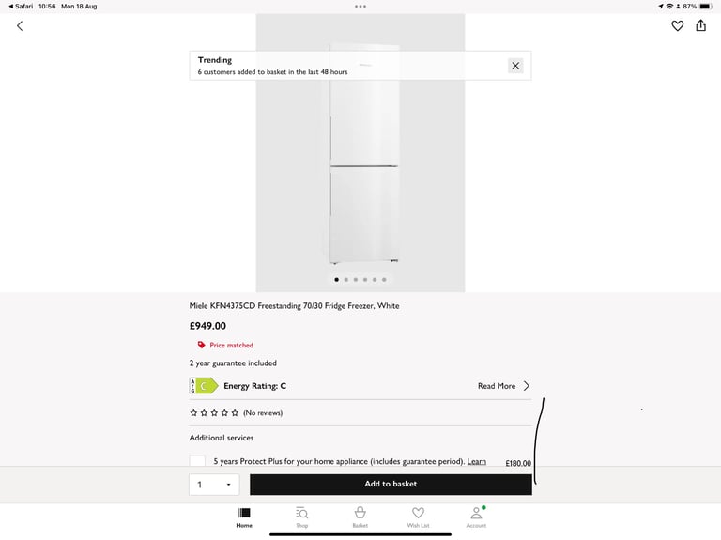Tap the back arrow icon
The image size is (721, 540).
tap(20, 26)
